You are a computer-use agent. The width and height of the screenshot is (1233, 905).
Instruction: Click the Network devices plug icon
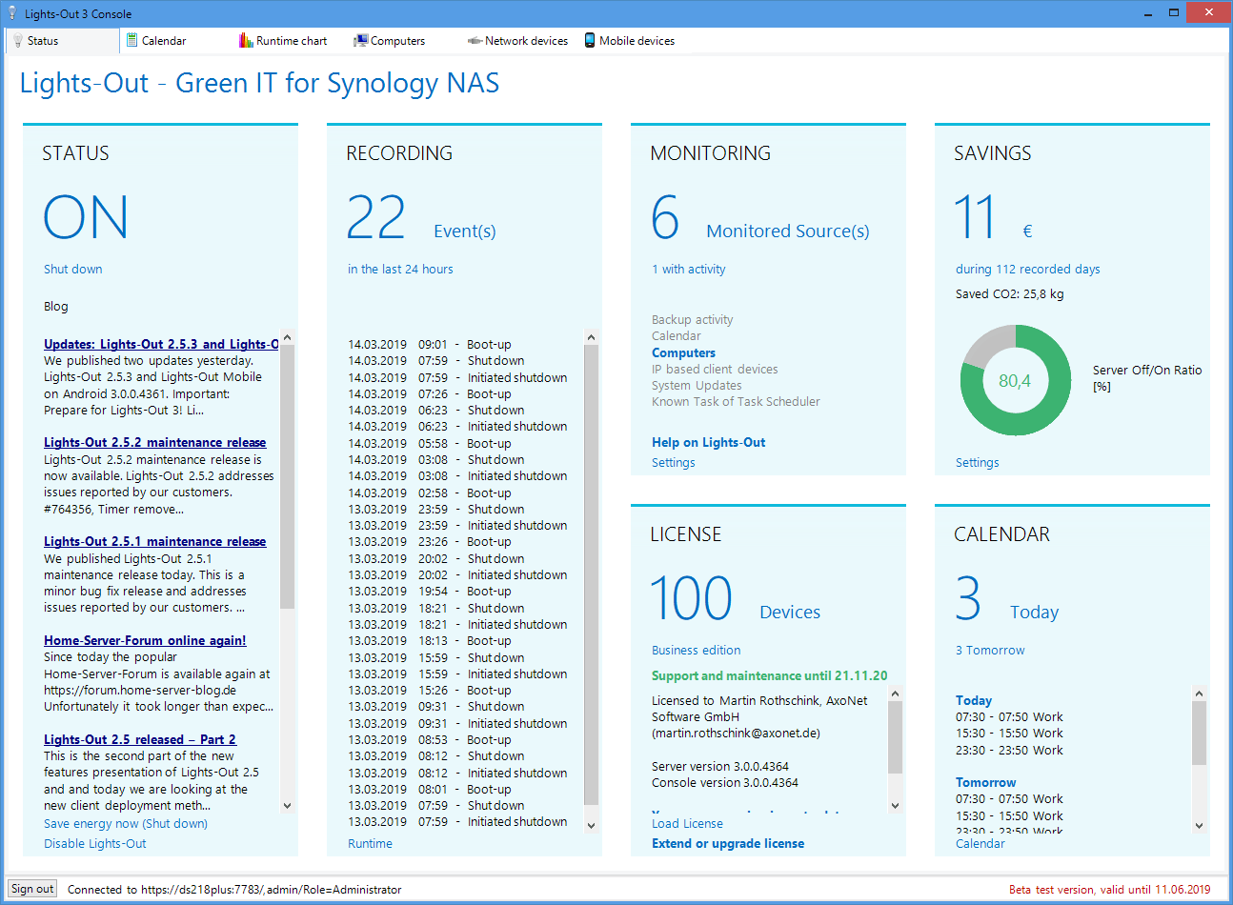pyautogui.click(x=475, y=41)
